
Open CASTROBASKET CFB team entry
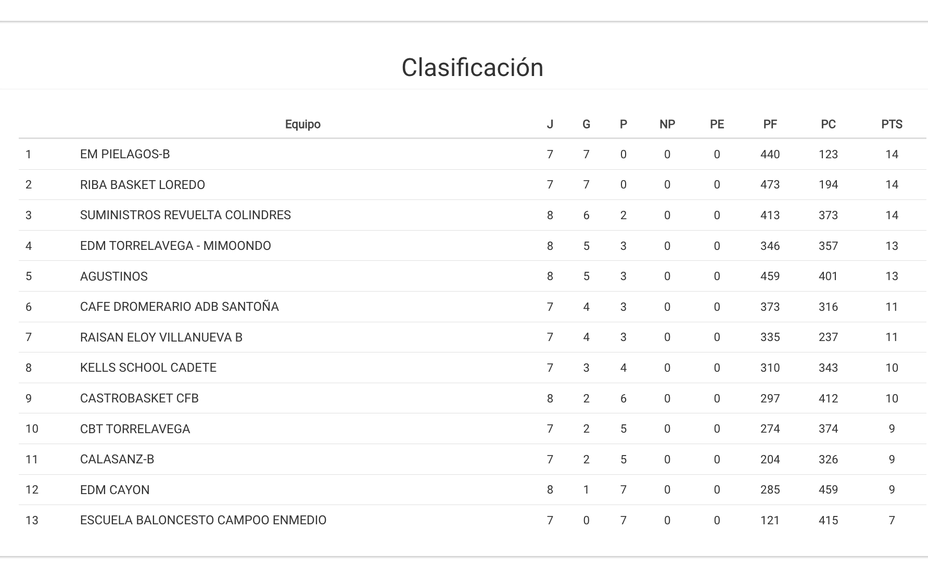(x=139, y=398)
